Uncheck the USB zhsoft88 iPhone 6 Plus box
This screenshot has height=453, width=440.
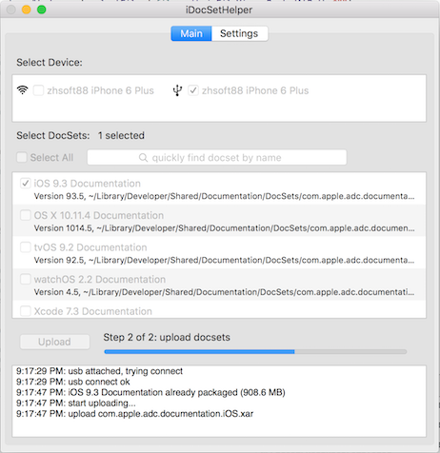tap(193, 90)
